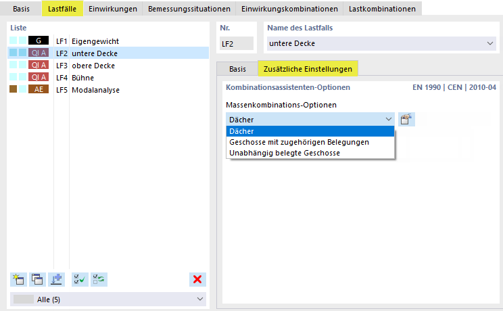Switch to the Basis main tab
The height and width of the screenshot is (311, 503).
21,9
